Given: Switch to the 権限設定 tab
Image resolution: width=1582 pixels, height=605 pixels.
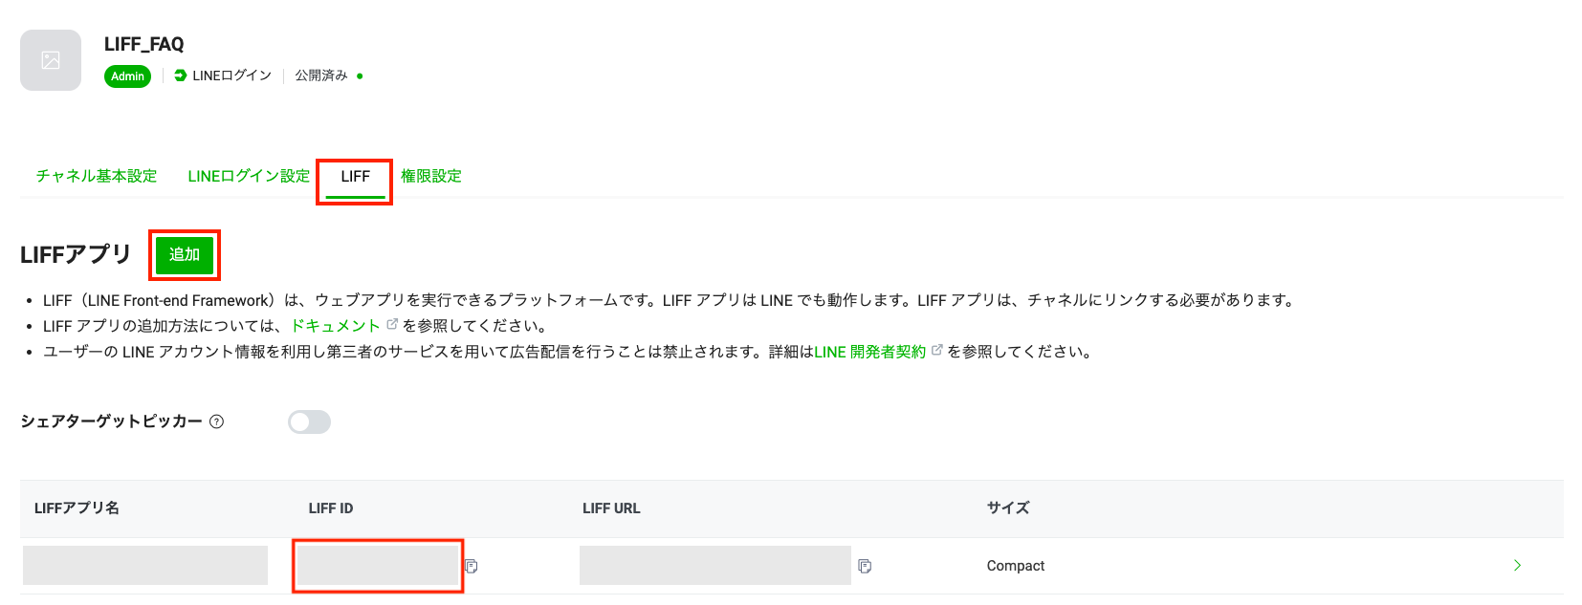Looking at the screenshot, I should click(x=430, y=176).
